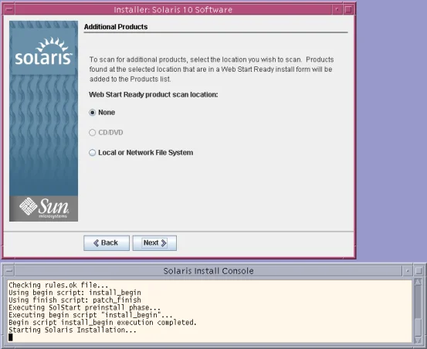
Task: Click the Sun Microsystems logo
Action: pos(43,208)
